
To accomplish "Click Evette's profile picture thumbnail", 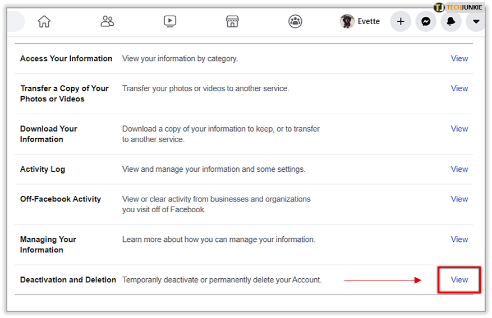I will coord(347,21).
